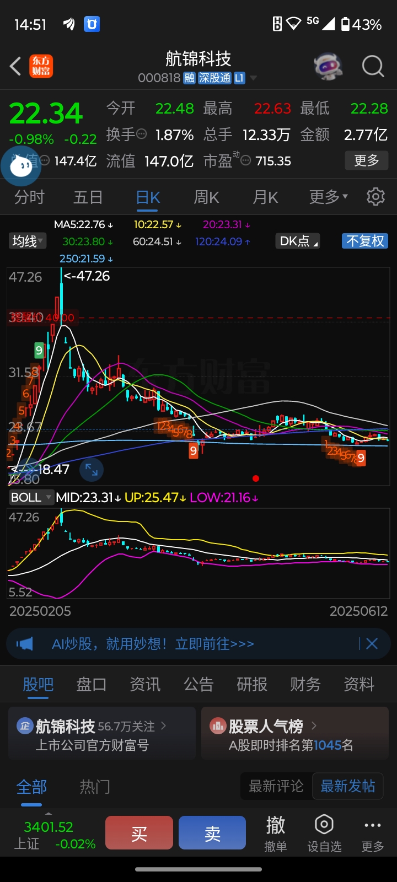Tap the 更多 quote details button

tap(367, 160)
